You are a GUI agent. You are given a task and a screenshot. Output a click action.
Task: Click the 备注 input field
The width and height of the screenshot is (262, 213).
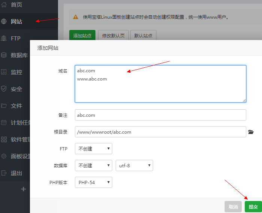point(160,115)
